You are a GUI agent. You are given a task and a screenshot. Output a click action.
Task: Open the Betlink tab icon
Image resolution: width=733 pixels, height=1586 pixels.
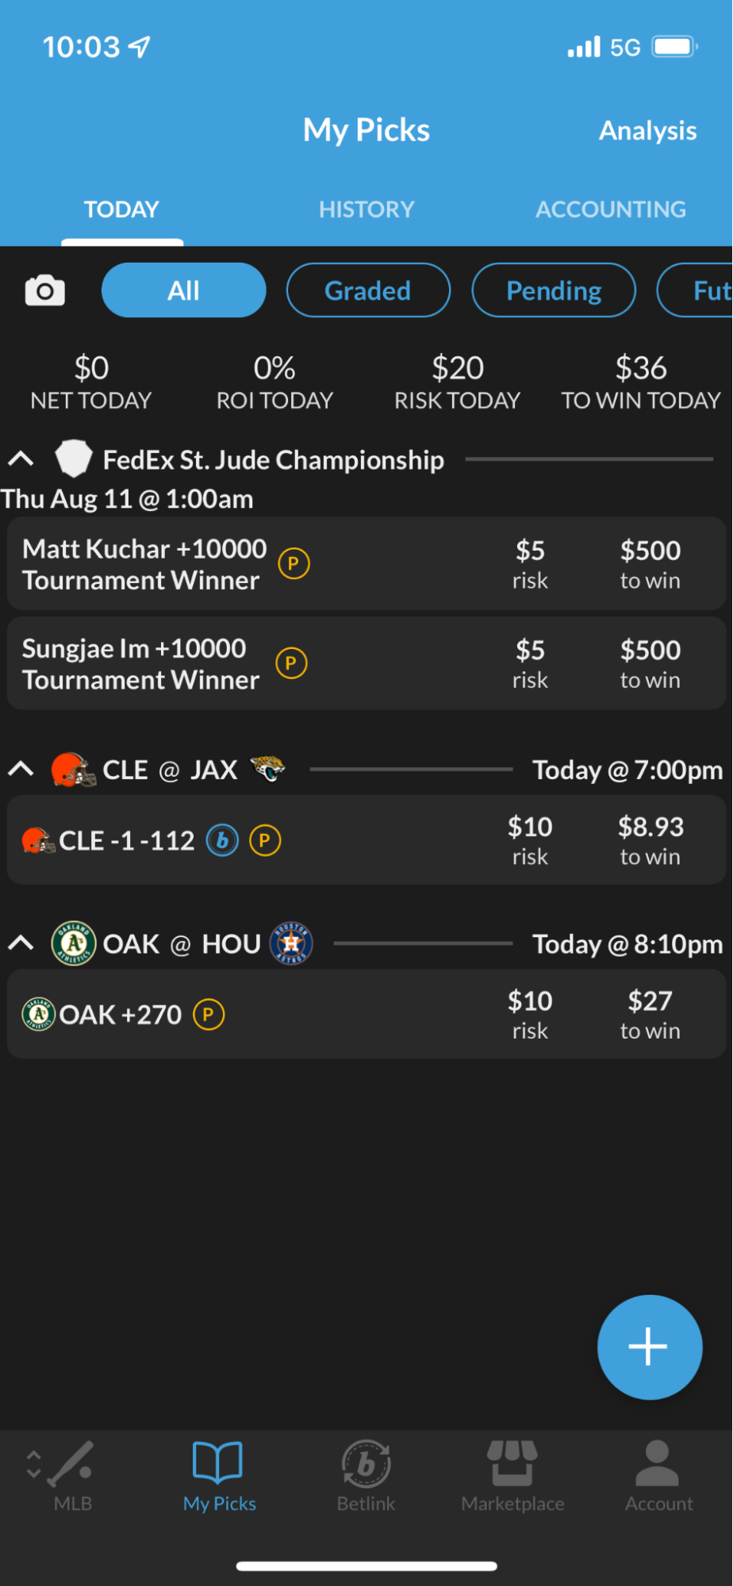pos(366,1475)
